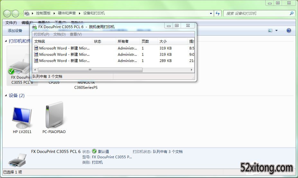Sort by the 大小 column header
The image size is (298, 178).
tap(173, 41)
